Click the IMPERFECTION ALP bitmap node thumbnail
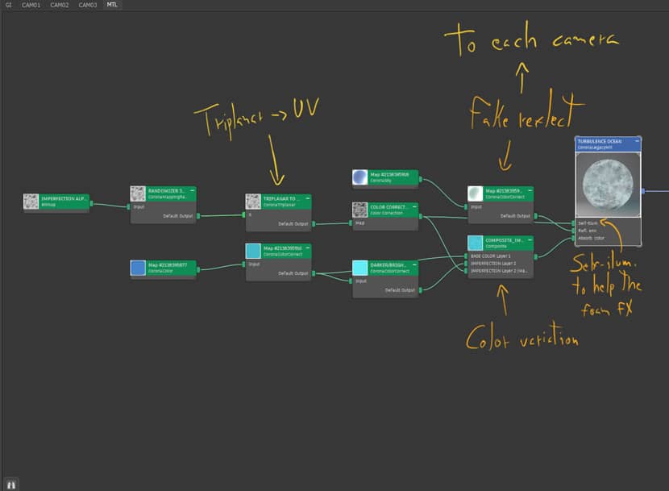This screenshot has width=669, height=491. pos(31,202)
